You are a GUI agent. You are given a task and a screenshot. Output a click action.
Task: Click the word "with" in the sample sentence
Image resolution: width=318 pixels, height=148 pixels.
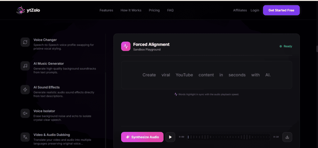pyautogui.click(x=255, y=75)
